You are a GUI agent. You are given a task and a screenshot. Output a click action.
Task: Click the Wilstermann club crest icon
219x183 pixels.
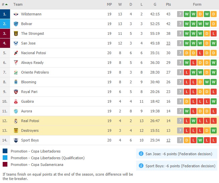(x=16, y=14)
